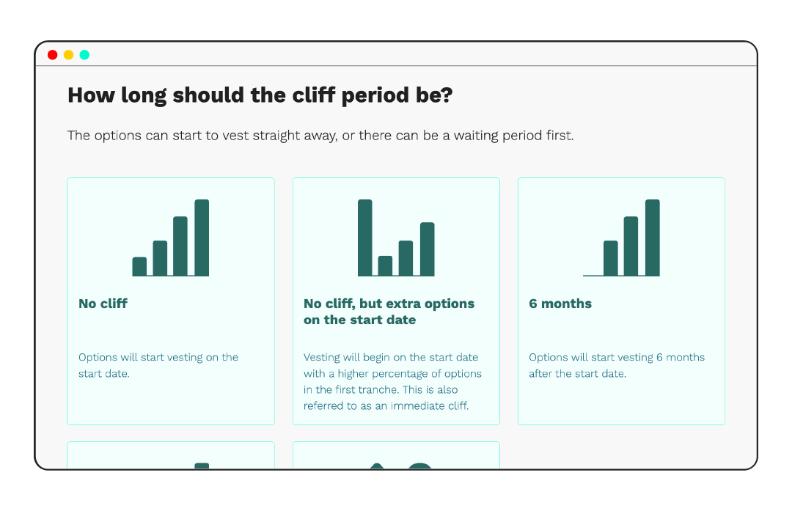Click 'Options will start vesting on the start date' text
792x511 pixels.
click(158, 365)
